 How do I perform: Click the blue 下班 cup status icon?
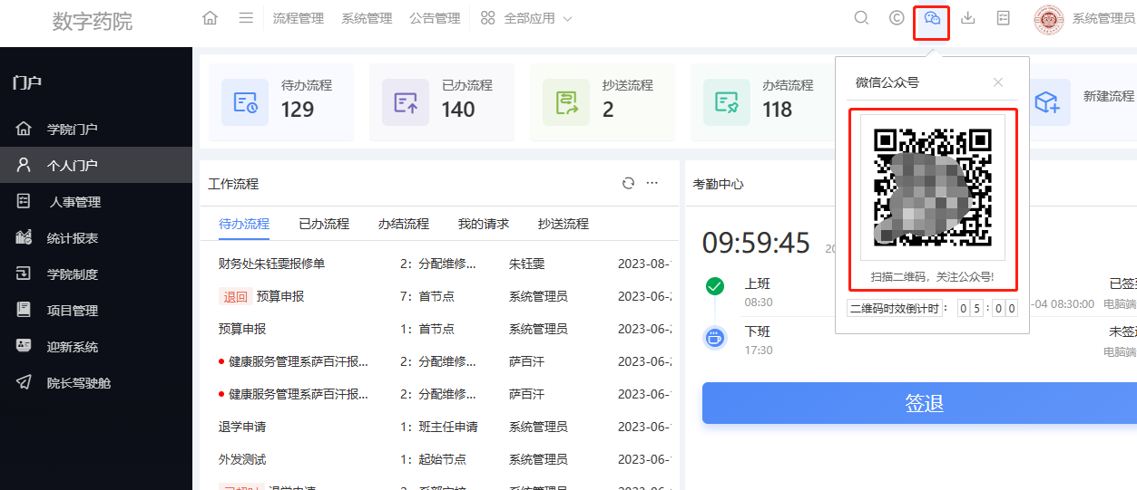pos(715,338)
